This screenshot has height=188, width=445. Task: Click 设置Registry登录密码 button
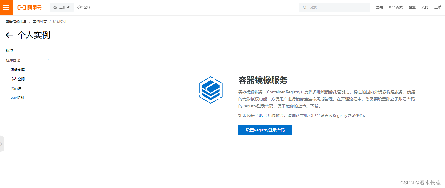tap(265, 130)
